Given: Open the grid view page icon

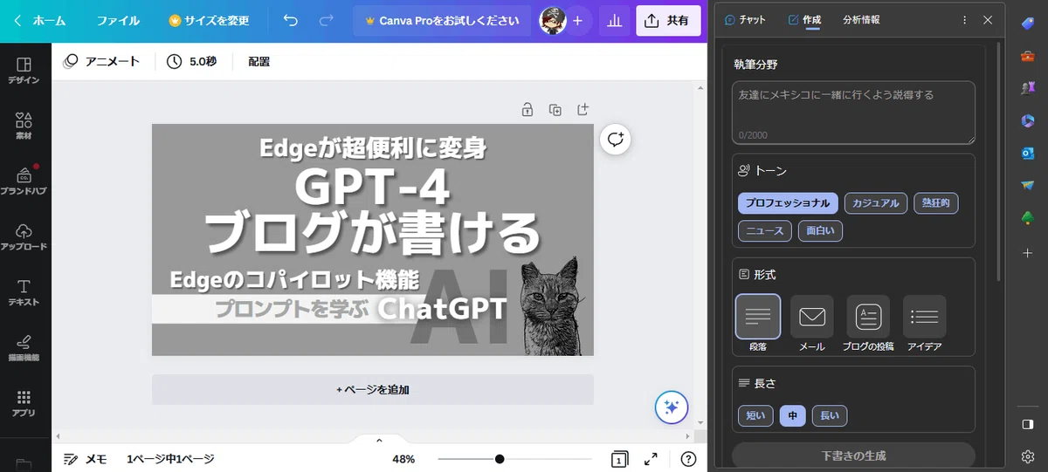Looking at the screenshot, I should pyautogui.click(x=619, y=459).
